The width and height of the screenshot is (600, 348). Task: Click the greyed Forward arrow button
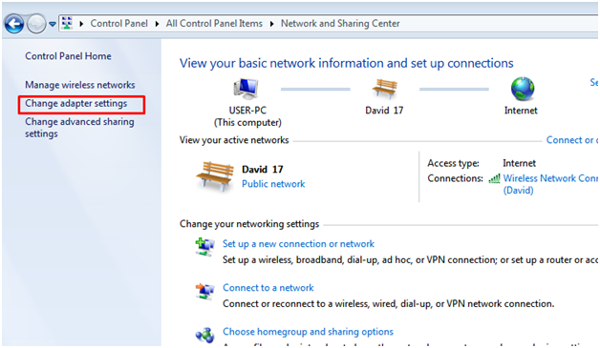pos(36,24)
